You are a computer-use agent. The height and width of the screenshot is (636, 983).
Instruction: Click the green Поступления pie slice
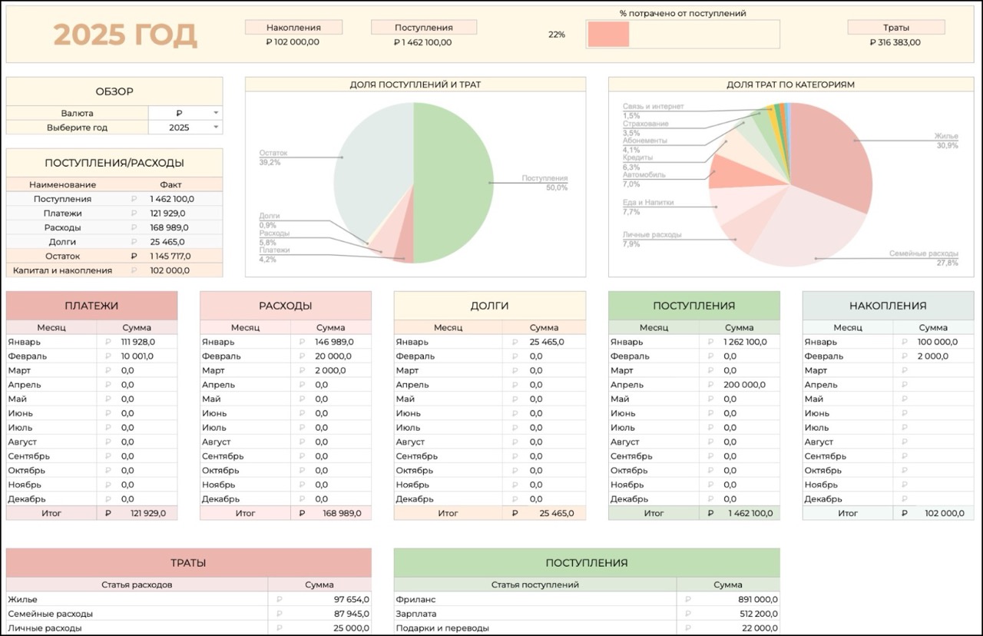(453, 183)
